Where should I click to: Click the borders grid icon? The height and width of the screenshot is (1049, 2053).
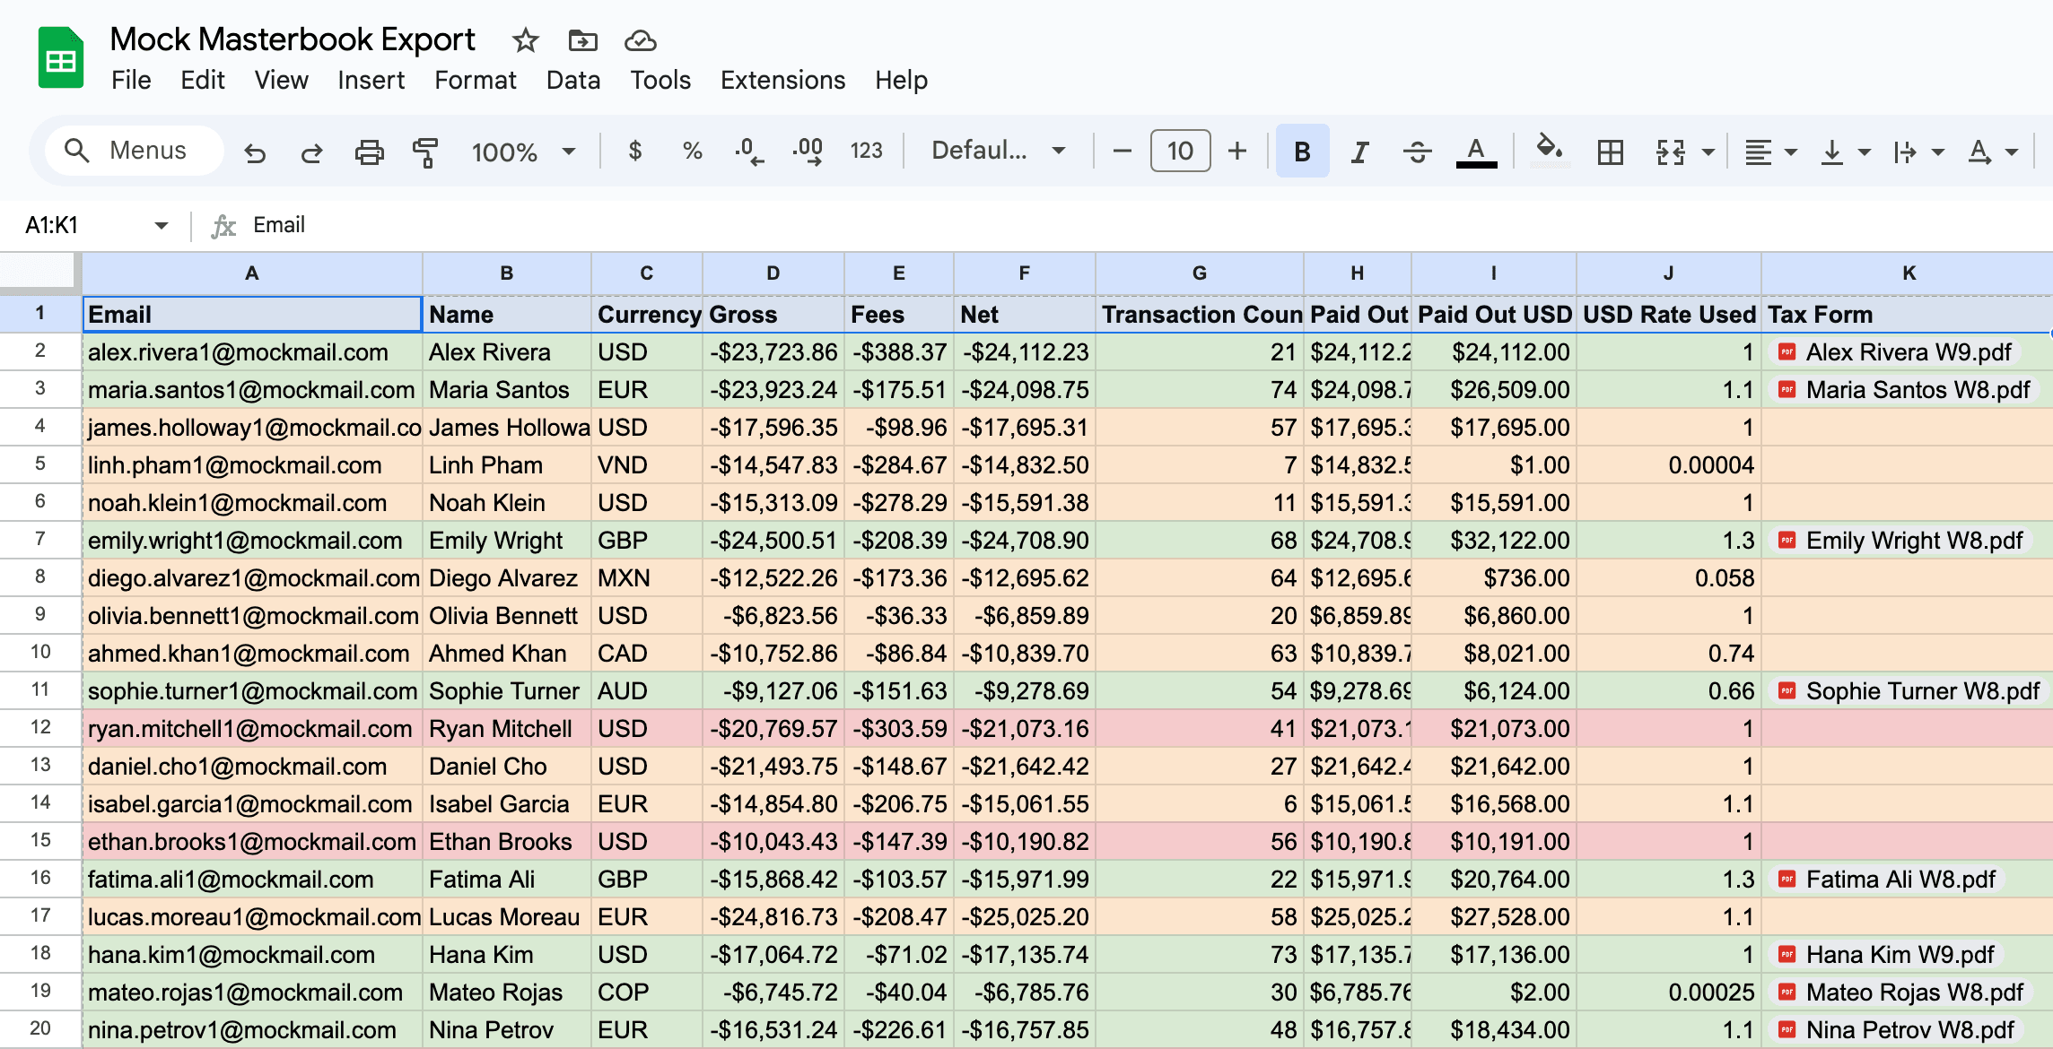point(1610,152)
